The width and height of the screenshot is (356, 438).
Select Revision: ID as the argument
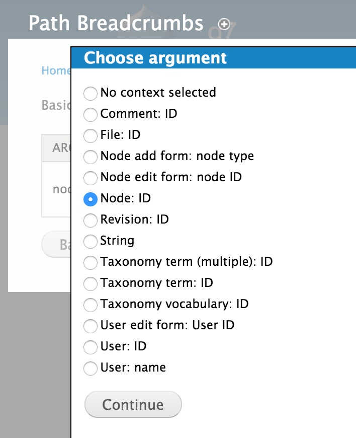coord(91,221)
